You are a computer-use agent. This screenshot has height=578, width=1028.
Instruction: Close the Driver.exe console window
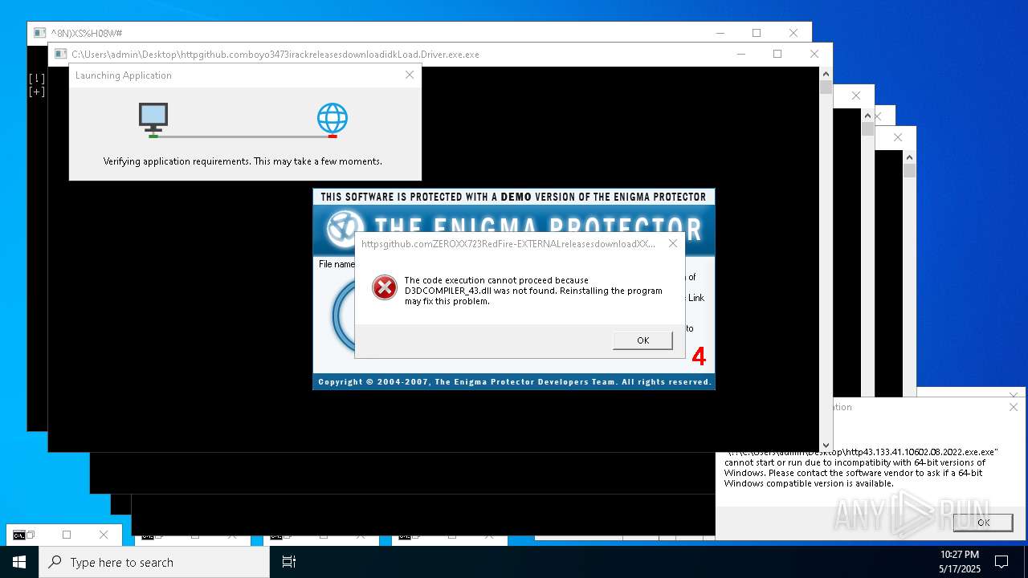point(814,54)
